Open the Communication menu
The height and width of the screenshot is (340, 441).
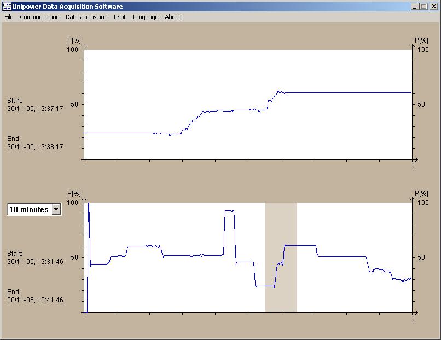[x=39, y=17]
